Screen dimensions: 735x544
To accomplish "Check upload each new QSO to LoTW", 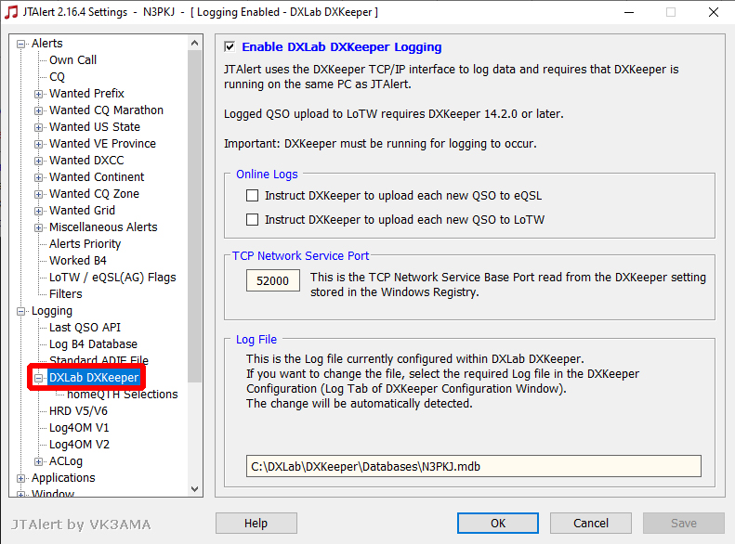I will click(x=252, y=220).
